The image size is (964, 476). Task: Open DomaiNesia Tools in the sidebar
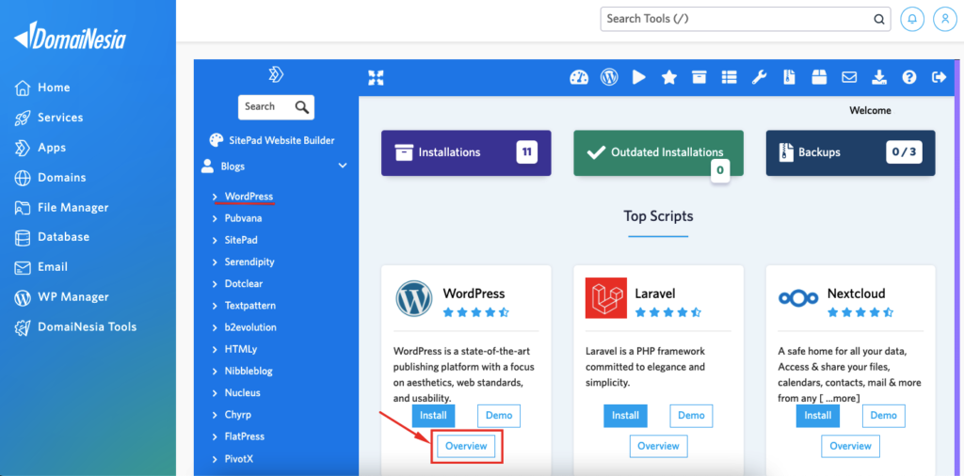pos(75,327)
